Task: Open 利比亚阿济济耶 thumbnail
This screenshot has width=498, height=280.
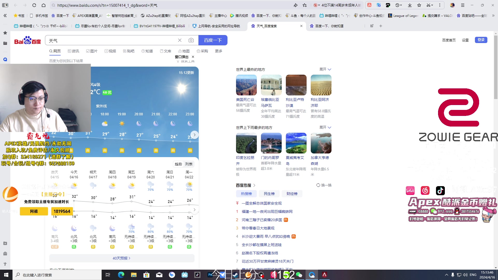Action: click(x=321, y=85)
